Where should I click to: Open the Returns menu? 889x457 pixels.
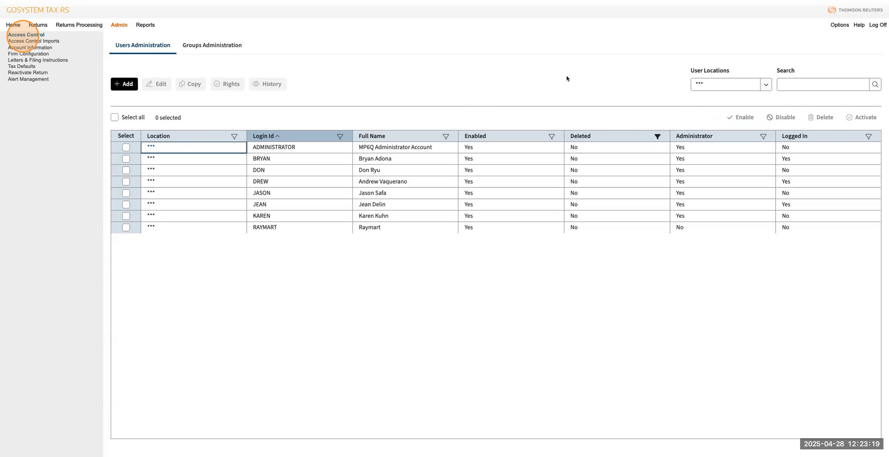38,25
